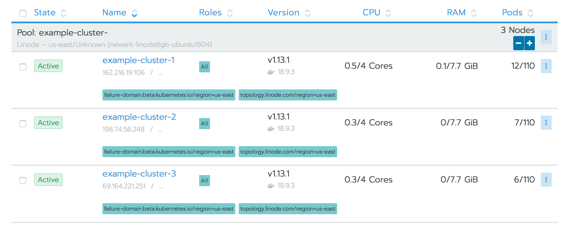Select the example-cluster-2 row checkbox

click(x=23, y=124)
